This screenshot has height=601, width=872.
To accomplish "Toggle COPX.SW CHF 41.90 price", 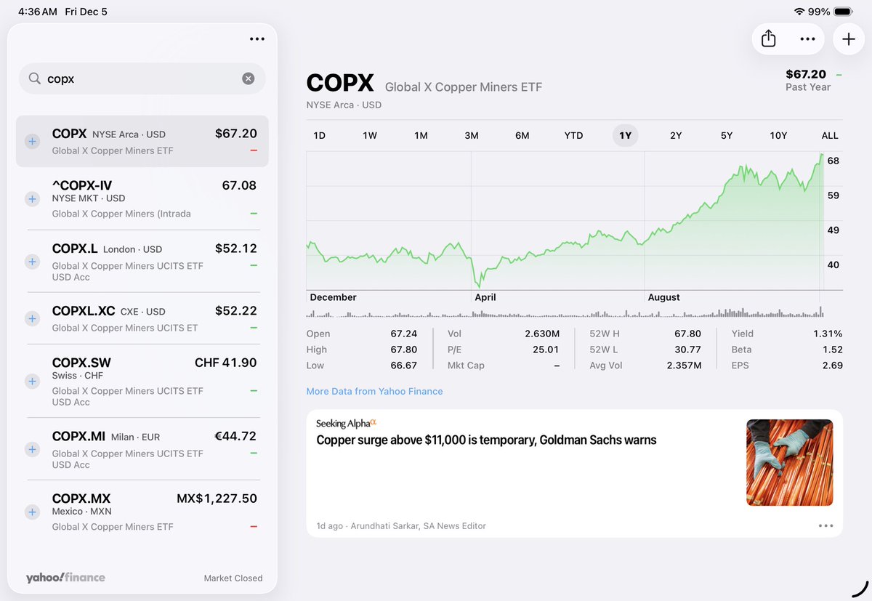I will coord(226,363).
